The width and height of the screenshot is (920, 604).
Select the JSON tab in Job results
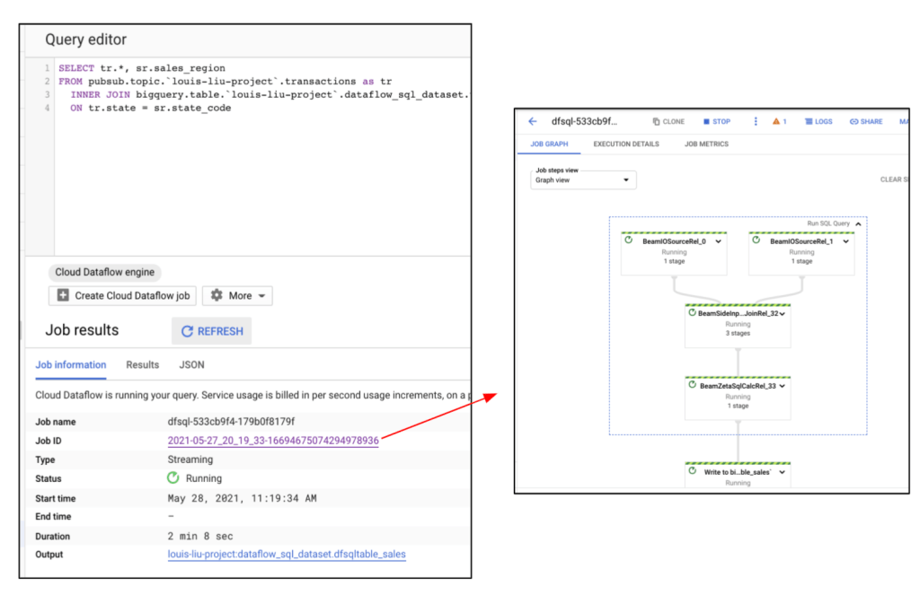coord(192,365)
